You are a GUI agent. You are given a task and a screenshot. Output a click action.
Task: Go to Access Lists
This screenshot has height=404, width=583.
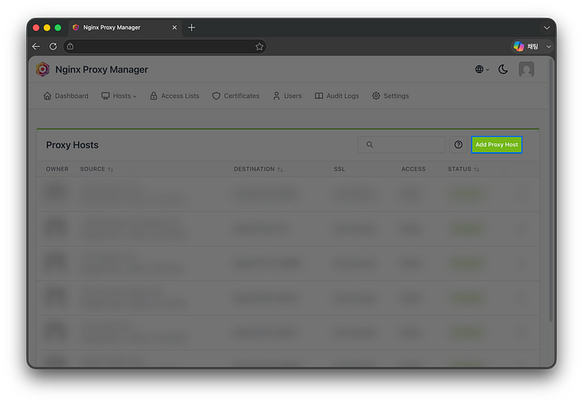tap(174, 96)
